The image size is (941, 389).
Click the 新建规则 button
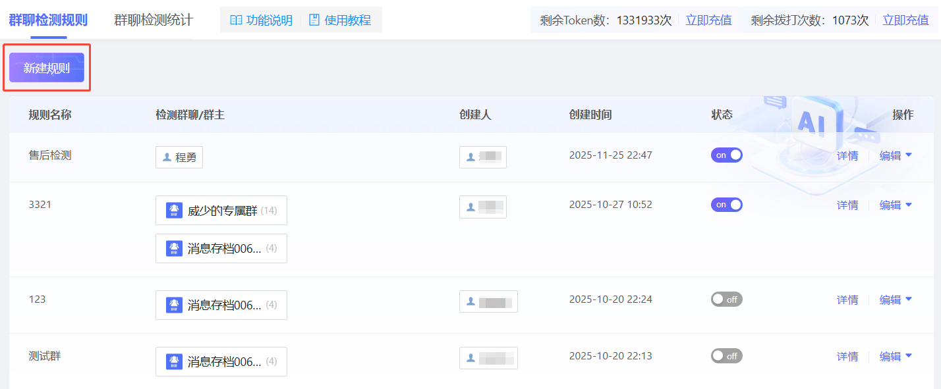coord(47,68)
